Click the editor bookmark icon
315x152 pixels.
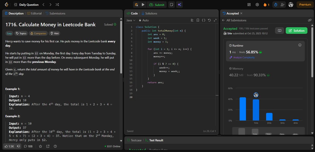tap(198, 20)
